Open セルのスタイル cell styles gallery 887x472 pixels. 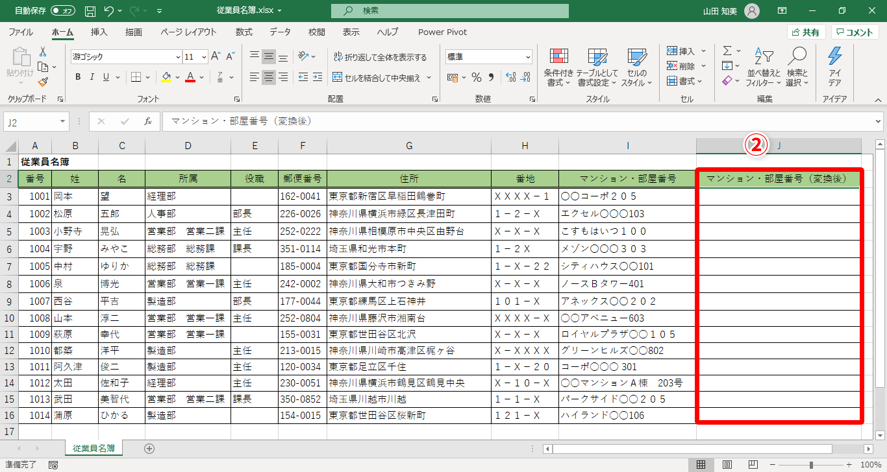click(636, 67)
